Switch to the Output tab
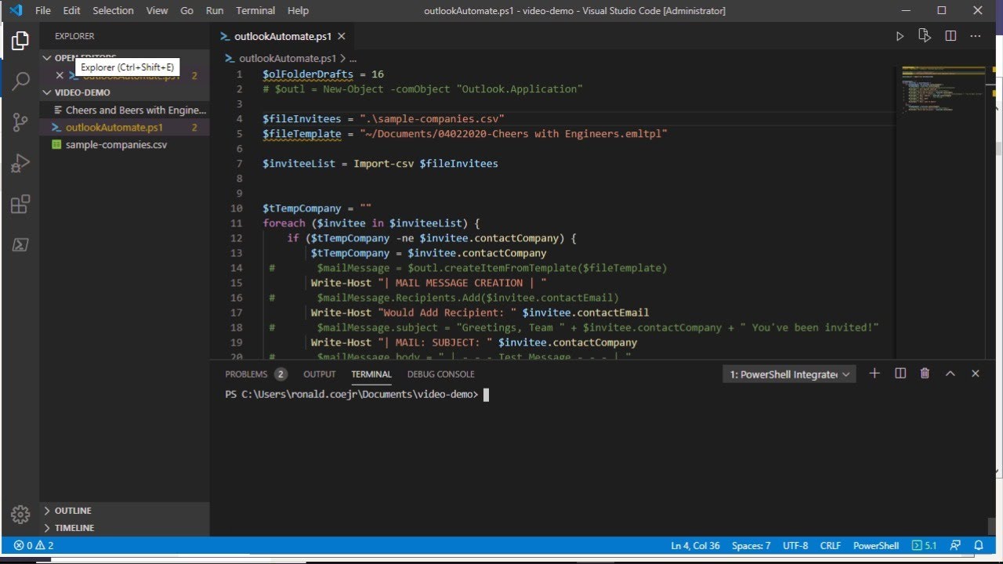Screen dimensions: 1003x564 (x=320, y=374)
